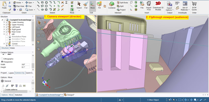Switch to the Selection tab
Screen dimensions: 209x102
[18, 95]
